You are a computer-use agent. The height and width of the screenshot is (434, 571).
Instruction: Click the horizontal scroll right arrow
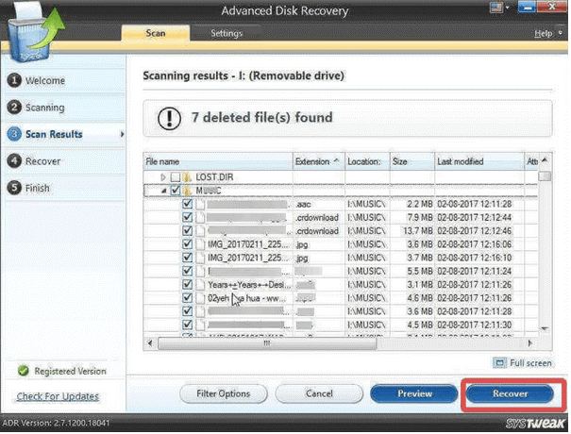click(x=530, y=343)
